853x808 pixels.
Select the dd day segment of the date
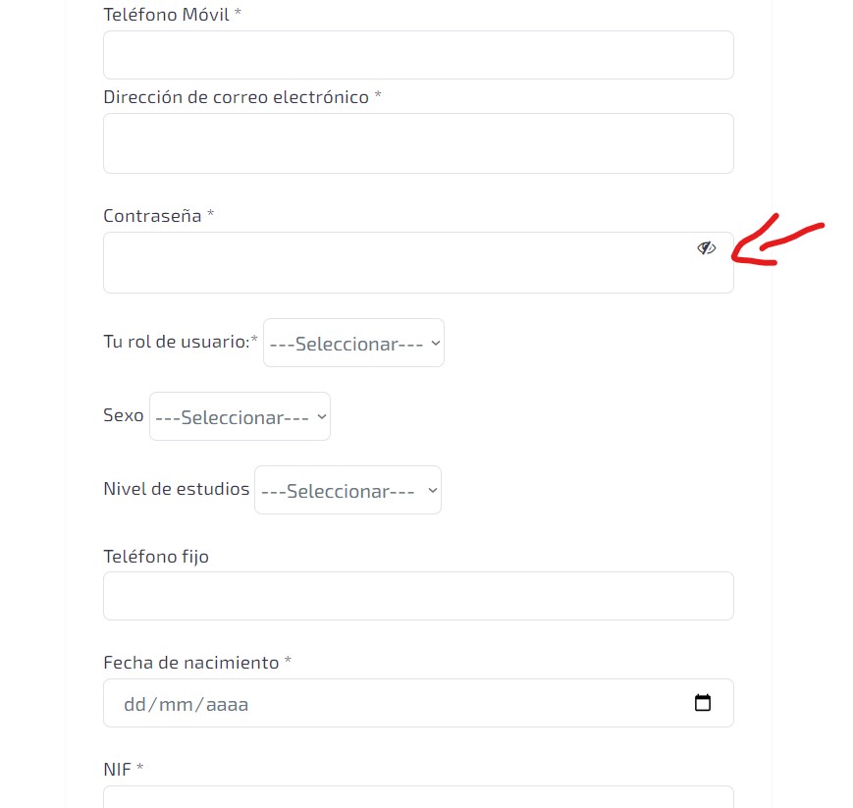pos(134,704)
